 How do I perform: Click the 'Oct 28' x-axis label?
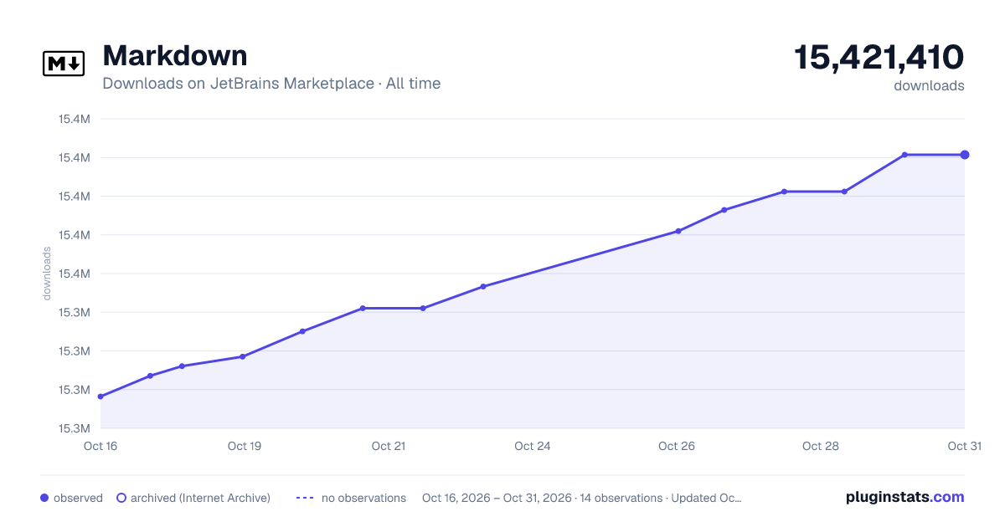(821, 446)
